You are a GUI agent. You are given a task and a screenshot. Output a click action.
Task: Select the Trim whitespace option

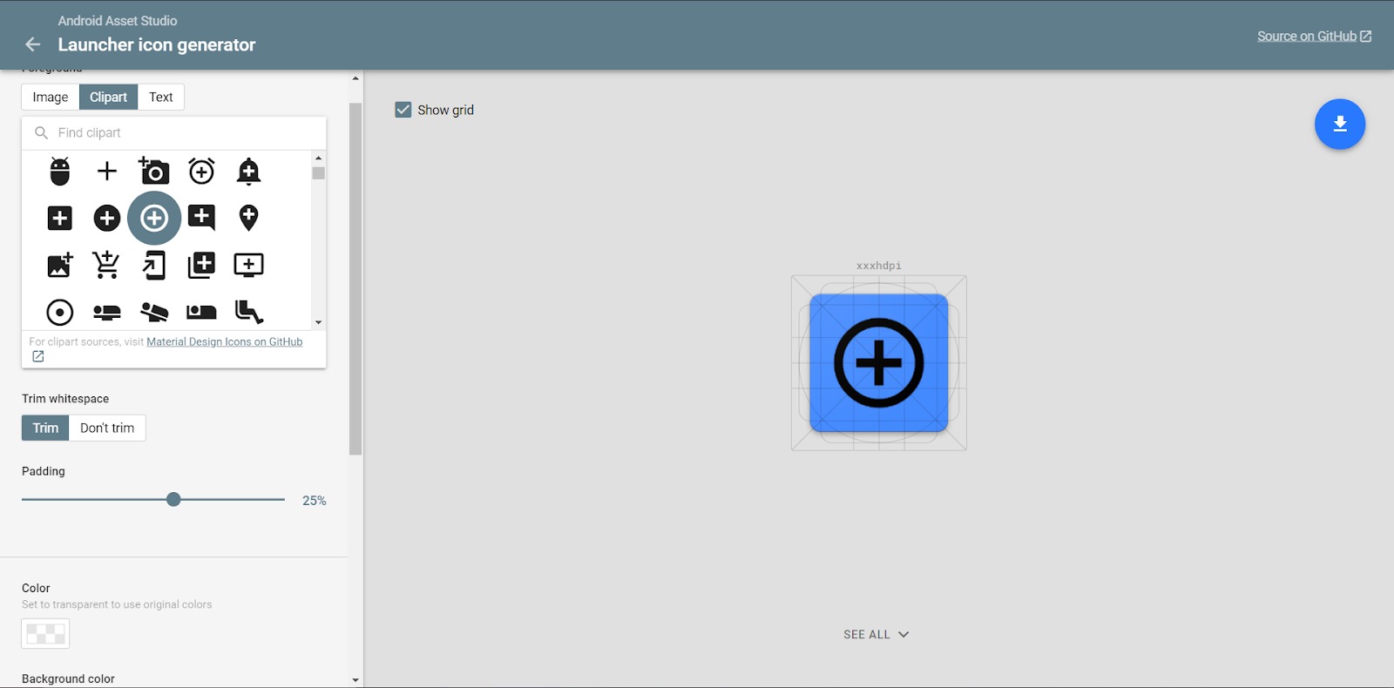click(45, 428)
